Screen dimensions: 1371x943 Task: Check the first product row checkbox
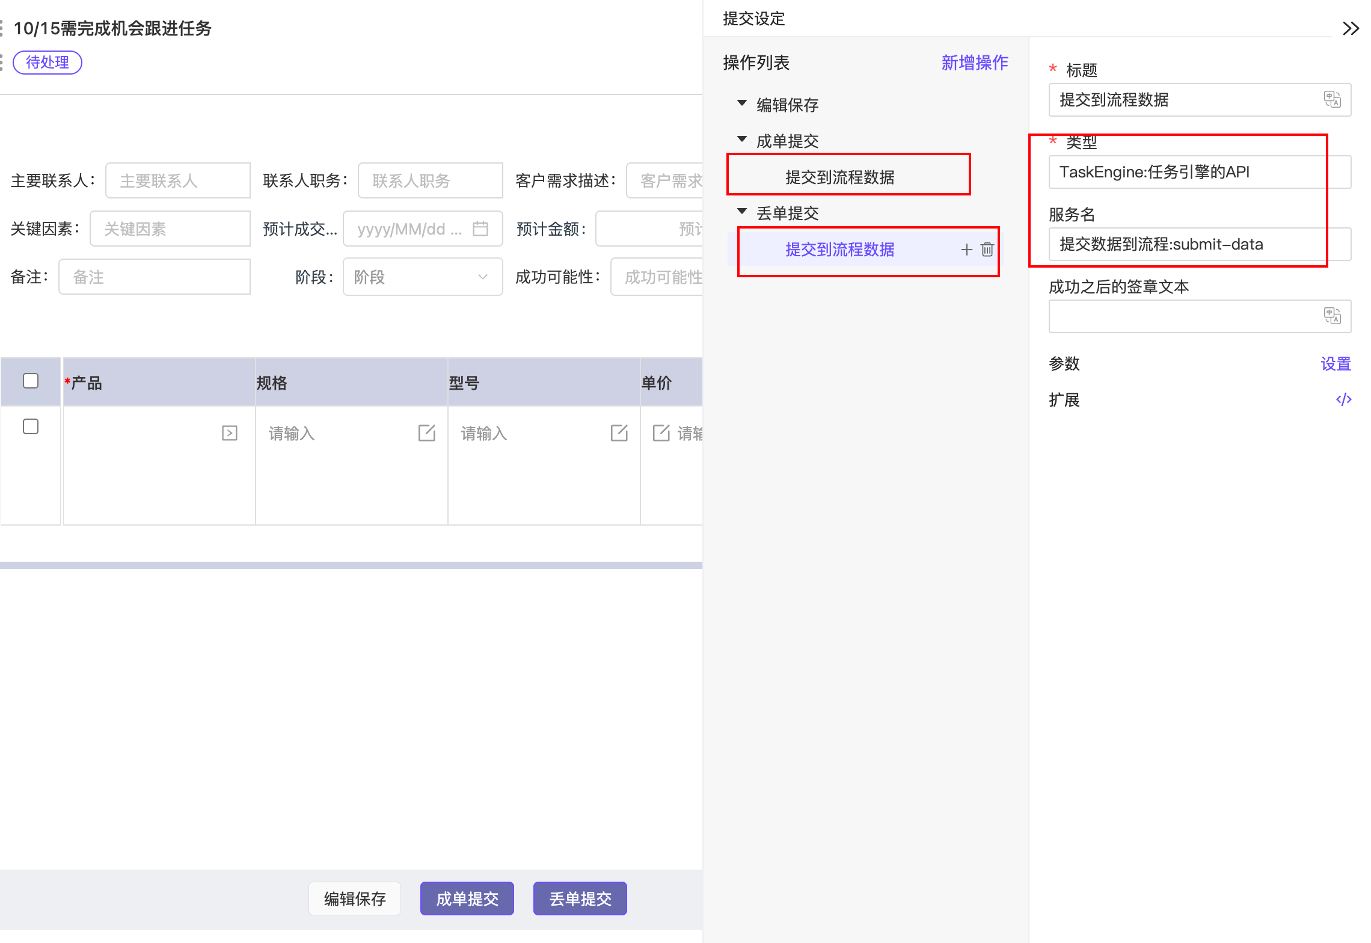coord(31,426)
